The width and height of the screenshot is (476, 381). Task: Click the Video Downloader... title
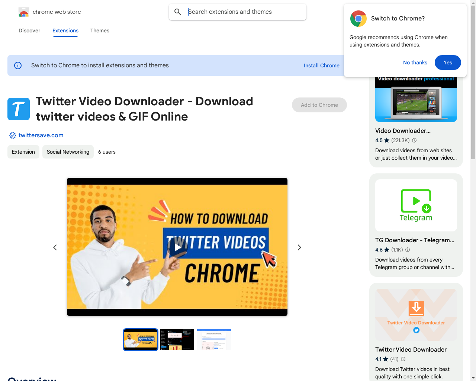403,131
